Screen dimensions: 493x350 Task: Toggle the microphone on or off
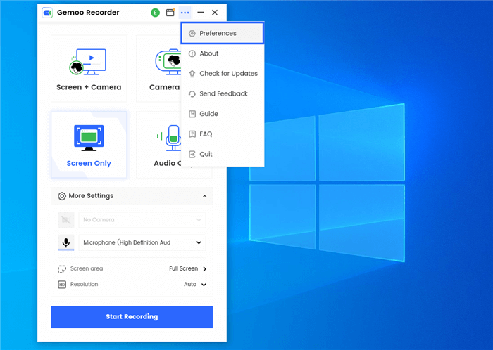pyautogui.click(x=66, y=242)
